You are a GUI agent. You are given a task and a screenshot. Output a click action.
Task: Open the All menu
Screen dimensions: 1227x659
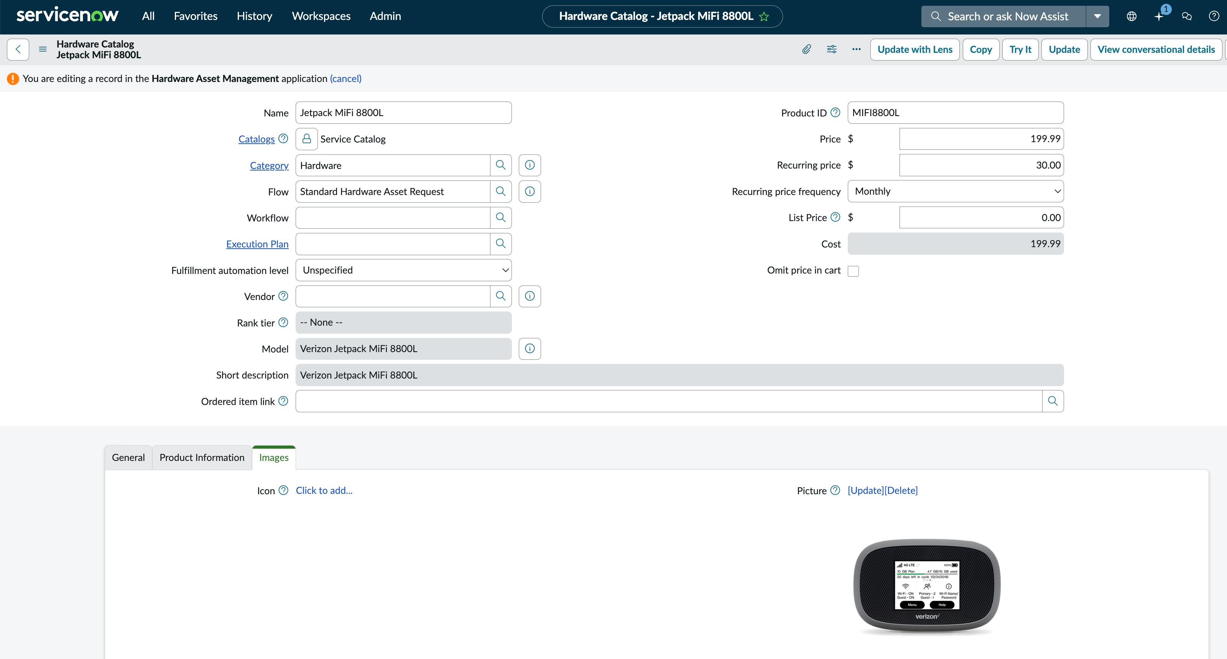click(148, 16)
